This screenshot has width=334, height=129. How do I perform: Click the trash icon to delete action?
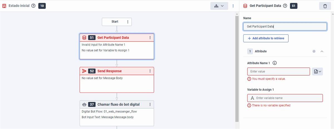pyautogui.click(x=325, y=6)
